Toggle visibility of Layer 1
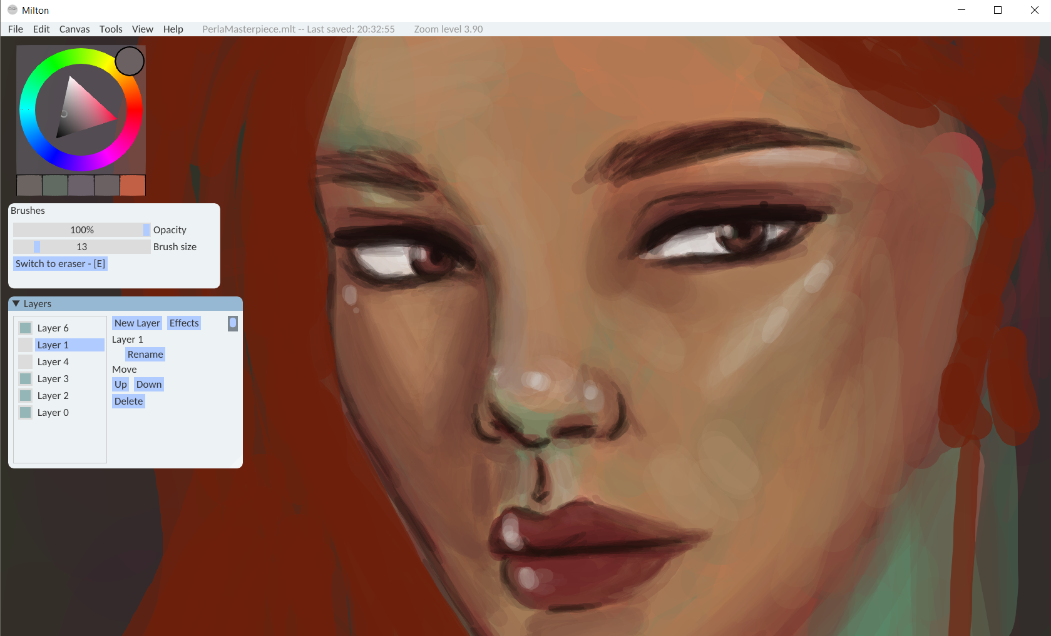The height and width of the screenshot is (636, 1051). [x=25, y=345]
